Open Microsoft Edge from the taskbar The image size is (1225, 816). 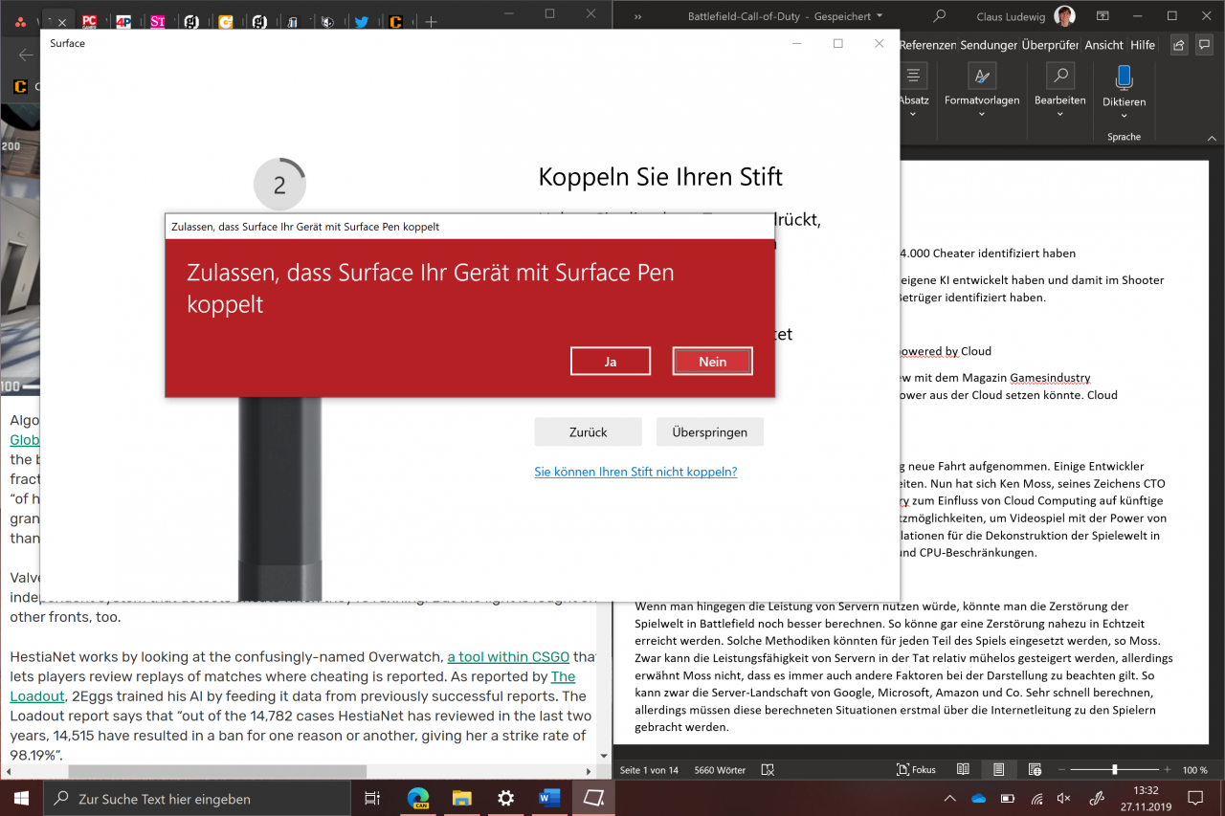point(417,798)
